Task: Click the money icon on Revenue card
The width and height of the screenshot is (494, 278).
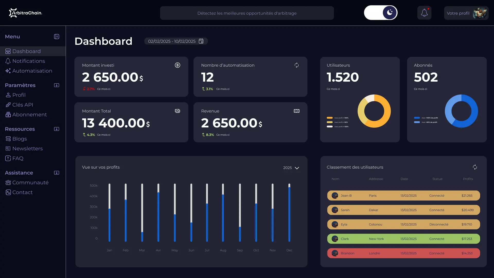Action: (296, 111)
